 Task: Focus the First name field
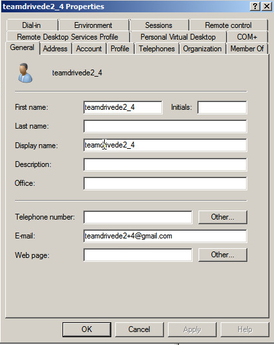tap(123, 107)
